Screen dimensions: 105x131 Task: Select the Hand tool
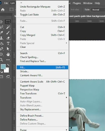(8, 54)
